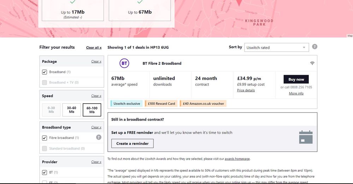This screenshot has width=353, height=184.
Task: Click the green tick above 17Mb
Action: pos(73,2)
